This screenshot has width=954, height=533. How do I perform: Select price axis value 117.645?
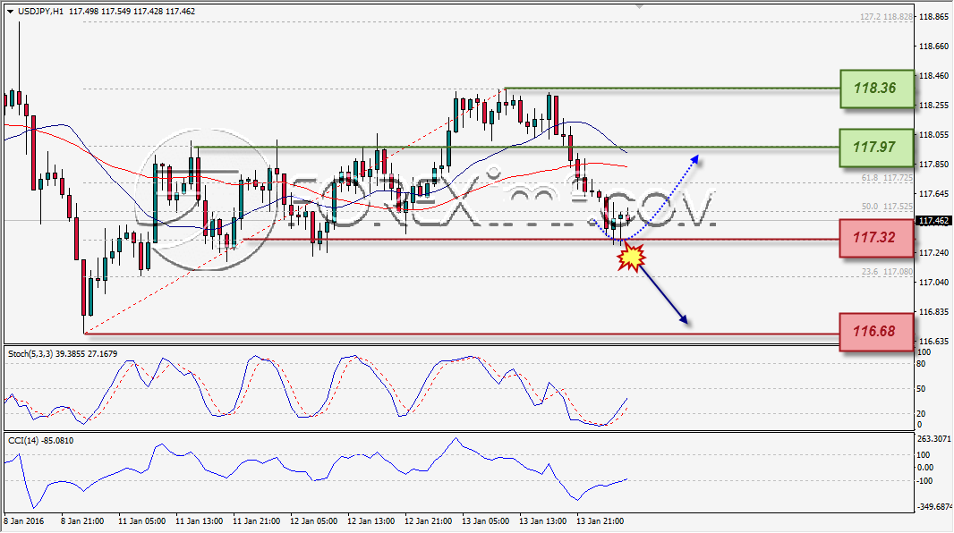pos(933,194)
